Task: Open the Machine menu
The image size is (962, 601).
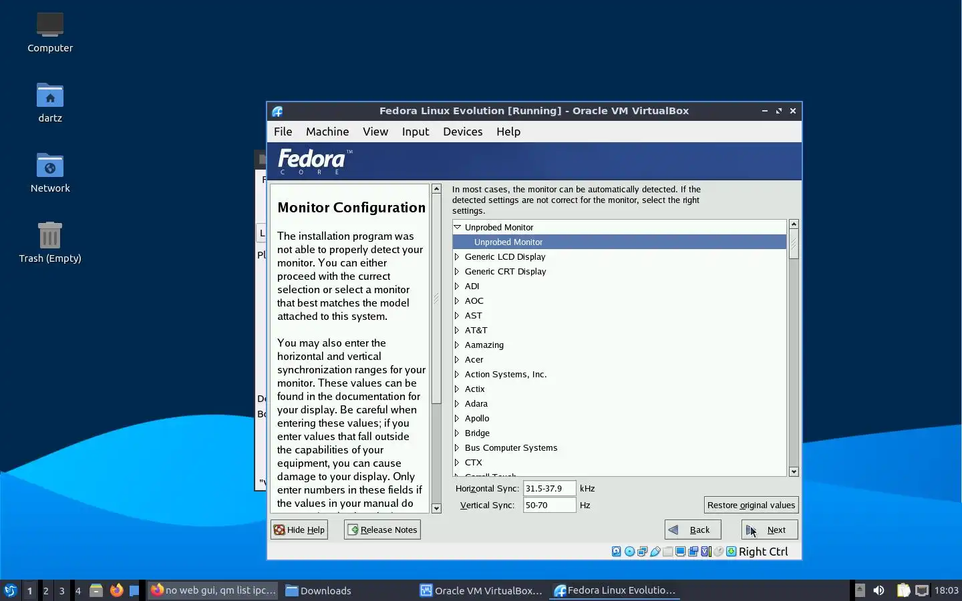Action: [327, 132]
